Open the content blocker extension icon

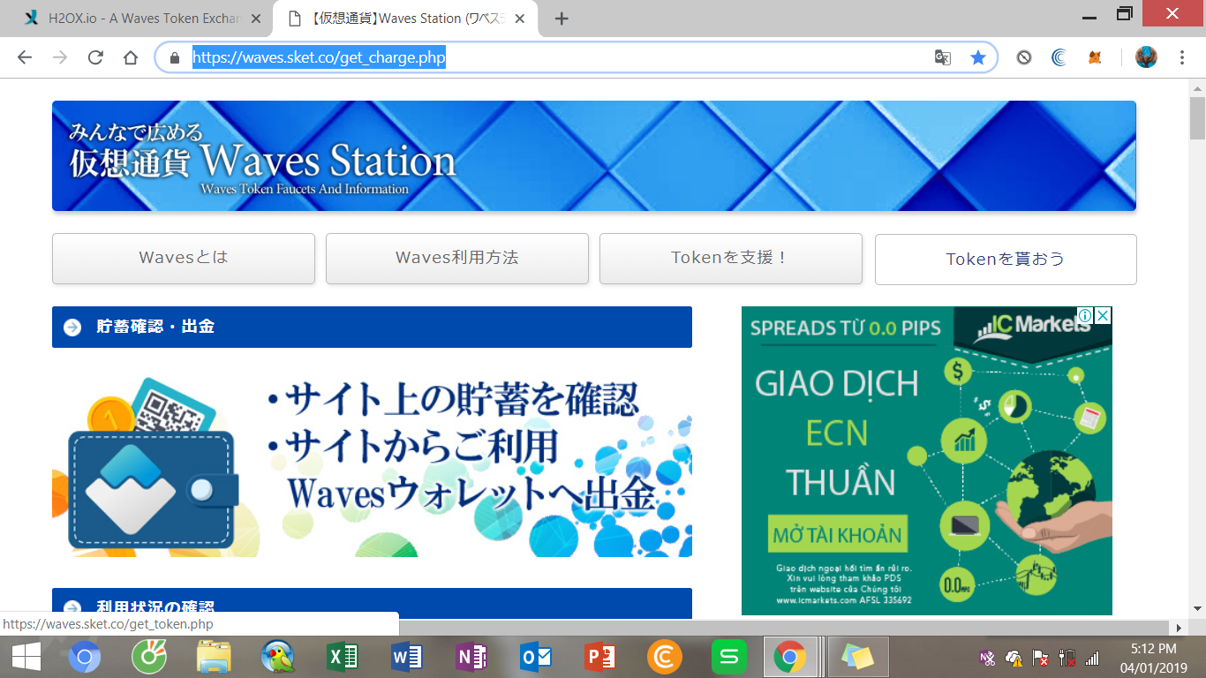(x=1024, y=56)
